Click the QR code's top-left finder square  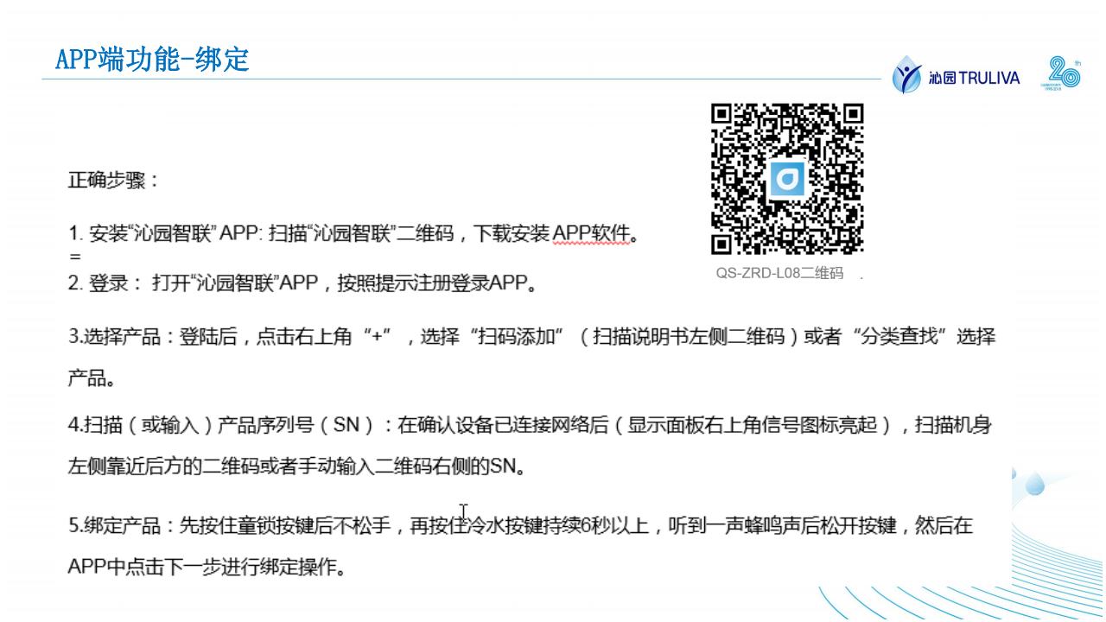tap(721, 114)
